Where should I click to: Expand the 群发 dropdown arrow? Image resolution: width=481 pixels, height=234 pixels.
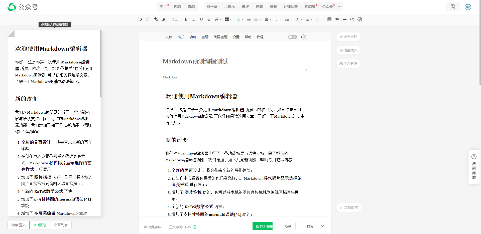(x=322, y=226)
